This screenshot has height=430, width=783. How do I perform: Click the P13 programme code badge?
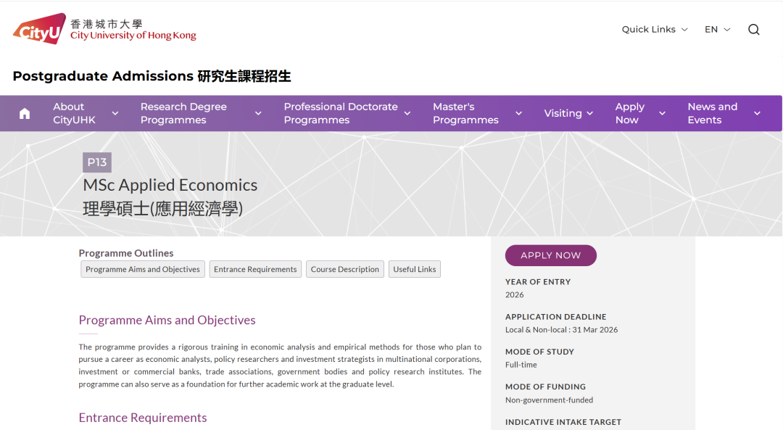coord(96,162)
